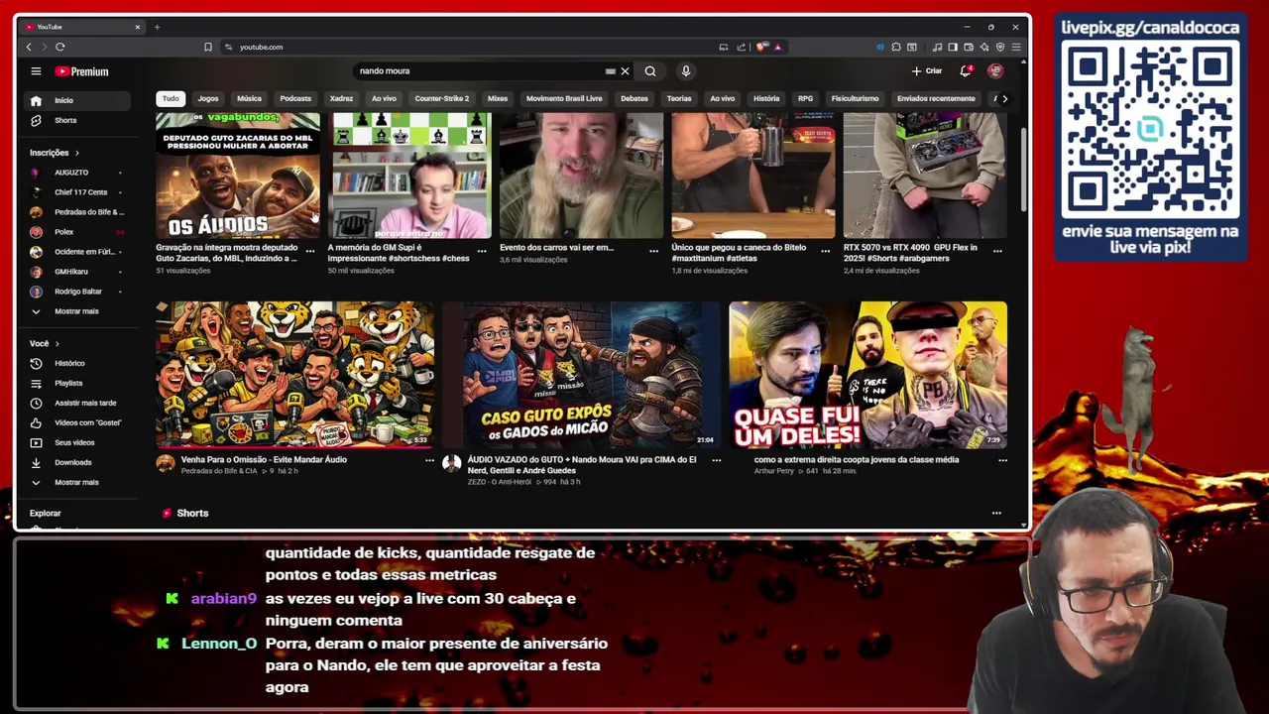Play 'CASO GUTO EXPÔS OS GADOS' thumbnail
Image resolution: width=1269 pixels, height=714 pixels.
point(581,375)
